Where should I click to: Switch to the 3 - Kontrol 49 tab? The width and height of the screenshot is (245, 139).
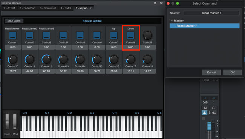pos(48,8)
